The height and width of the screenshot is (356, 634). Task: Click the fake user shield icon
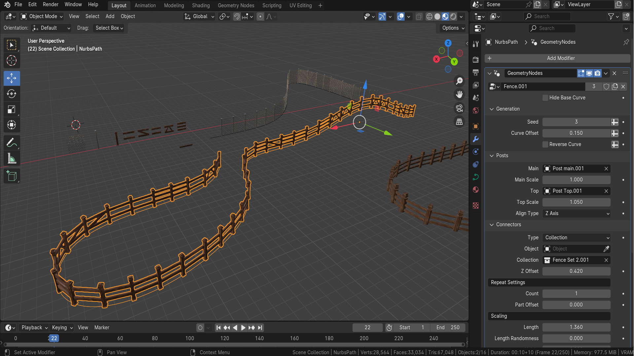(606, 86)
